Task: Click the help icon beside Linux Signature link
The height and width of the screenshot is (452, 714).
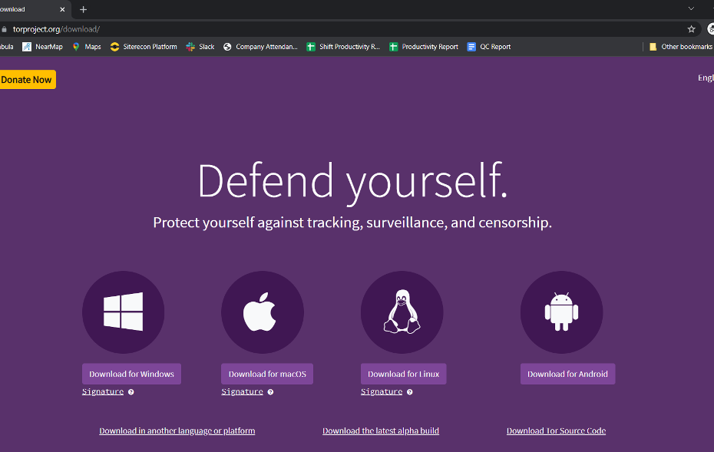Action: pyautogui.click(x=409, y=391)
